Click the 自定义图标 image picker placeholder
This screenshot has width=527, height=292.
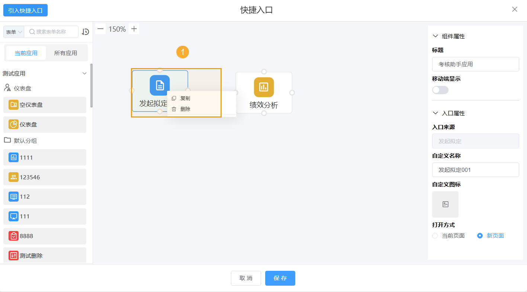445,204
